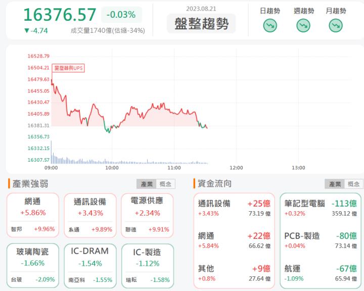Switch 產業強弱 panel to 概念 tab

165,184
